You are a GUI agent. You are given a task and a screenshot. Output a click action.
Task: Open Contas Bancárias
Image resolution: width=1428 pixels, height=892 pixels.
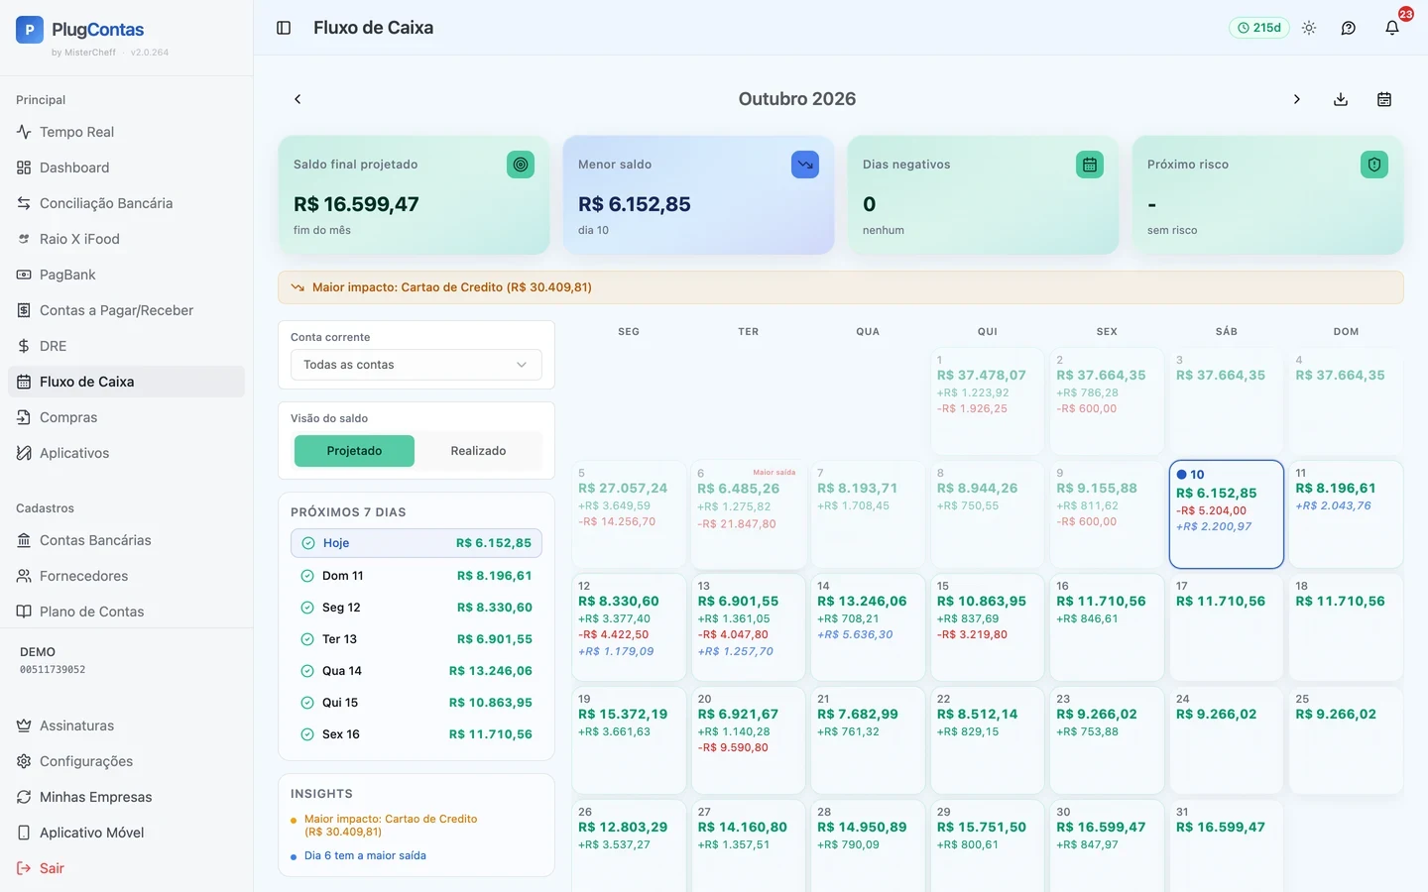pyautogui.click(x=126, y=540)
